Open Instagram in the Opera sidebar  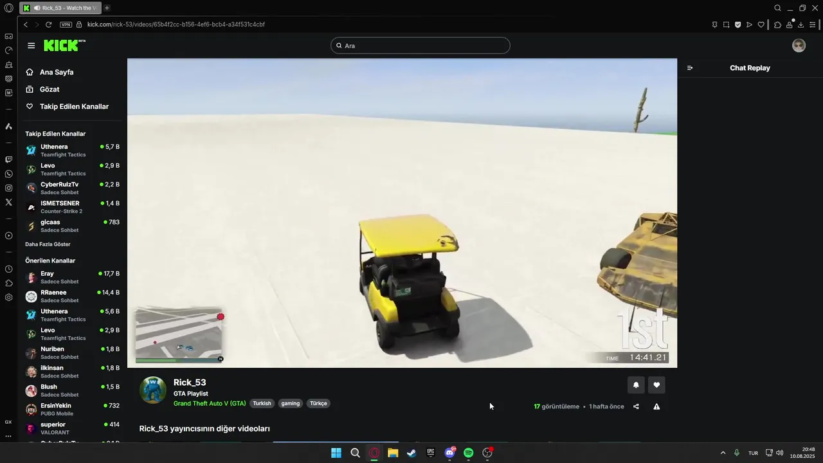click(x=8, y=188)
